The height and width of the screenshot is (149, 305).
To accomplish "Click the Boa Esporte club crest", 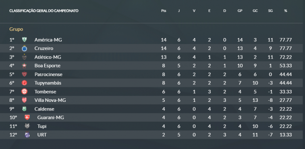I will pyautogui.click(x=24, y=65).
